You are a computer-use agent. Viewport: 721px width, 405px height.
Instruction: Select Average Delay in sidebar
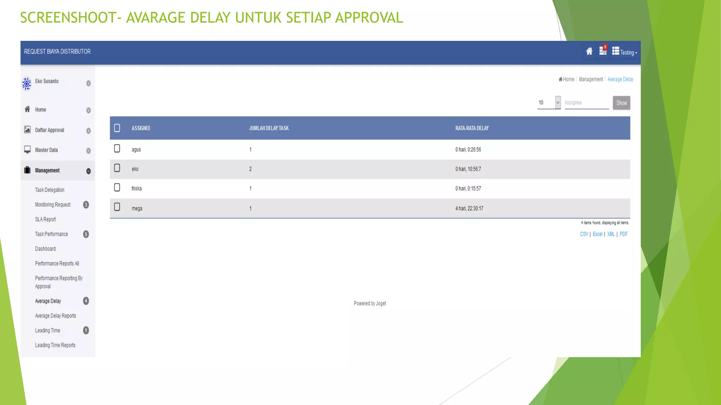[x=48, y=301]
